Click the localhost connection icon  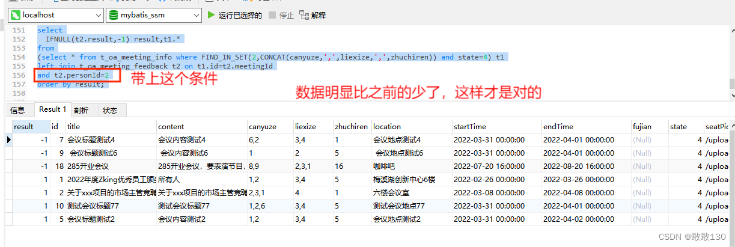tap(16, 15)
